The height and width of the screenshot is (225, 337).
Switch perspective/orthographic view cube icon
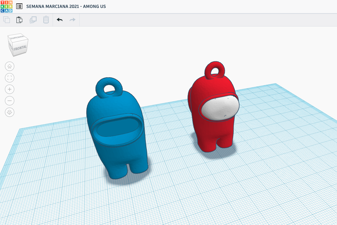coord(10,112)
